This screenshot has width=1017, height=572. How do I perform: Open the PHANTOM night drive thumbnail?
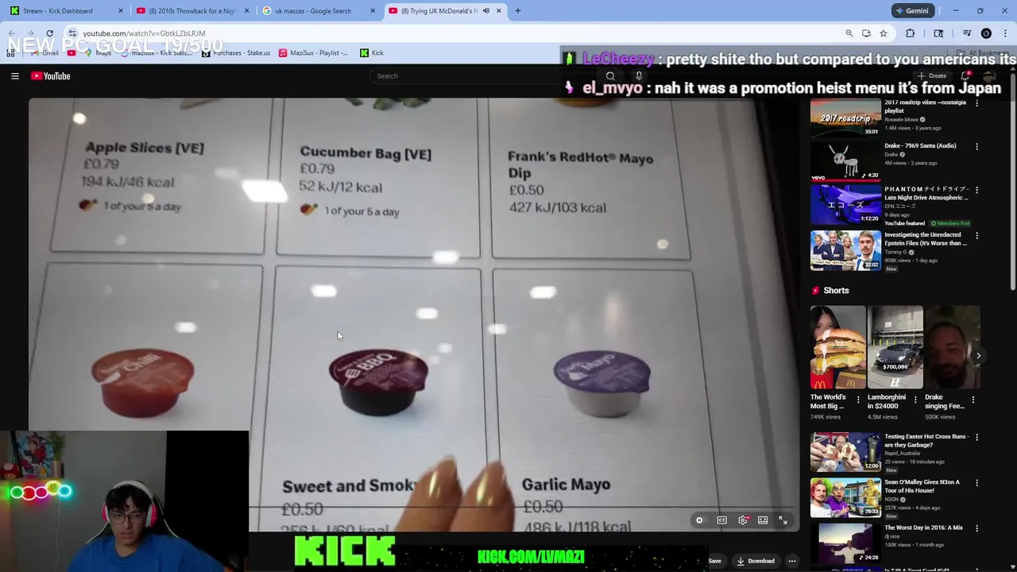[x=845, y=205]
